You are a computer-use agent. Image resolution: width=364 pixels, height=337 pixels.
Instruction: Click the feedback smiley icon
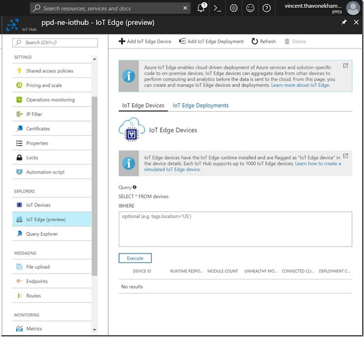pos(250,8)
